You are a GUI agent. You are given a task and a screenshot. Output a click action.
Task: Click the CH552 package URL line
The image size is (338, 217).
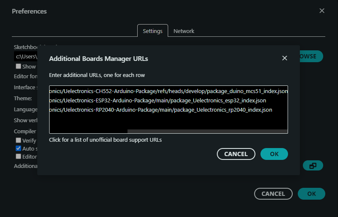pyautogui.click(x=168, y=91)
